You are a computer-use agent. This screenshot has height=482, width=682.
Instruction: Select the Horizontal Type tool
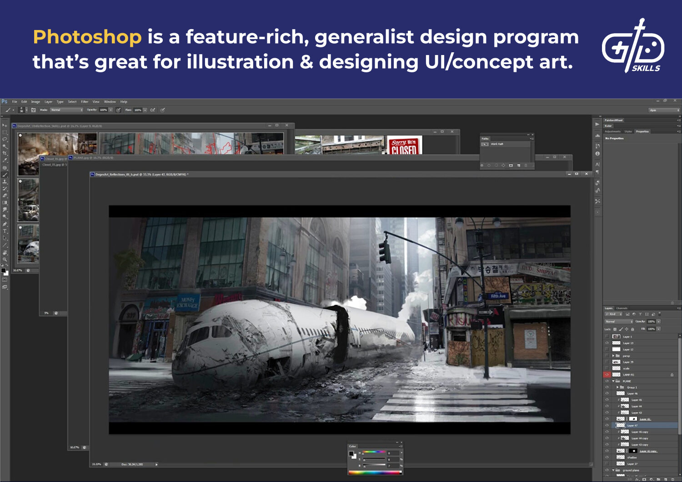pos(5,231)
